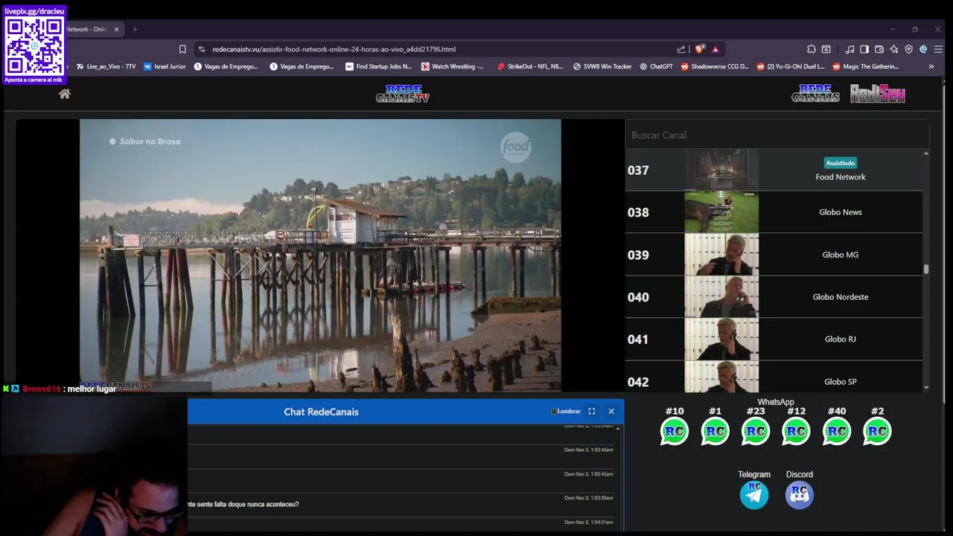Viewport: 953px width, 536px height.
Task: Open WhatsApp group #2 icon
Action: pos(877,431)
